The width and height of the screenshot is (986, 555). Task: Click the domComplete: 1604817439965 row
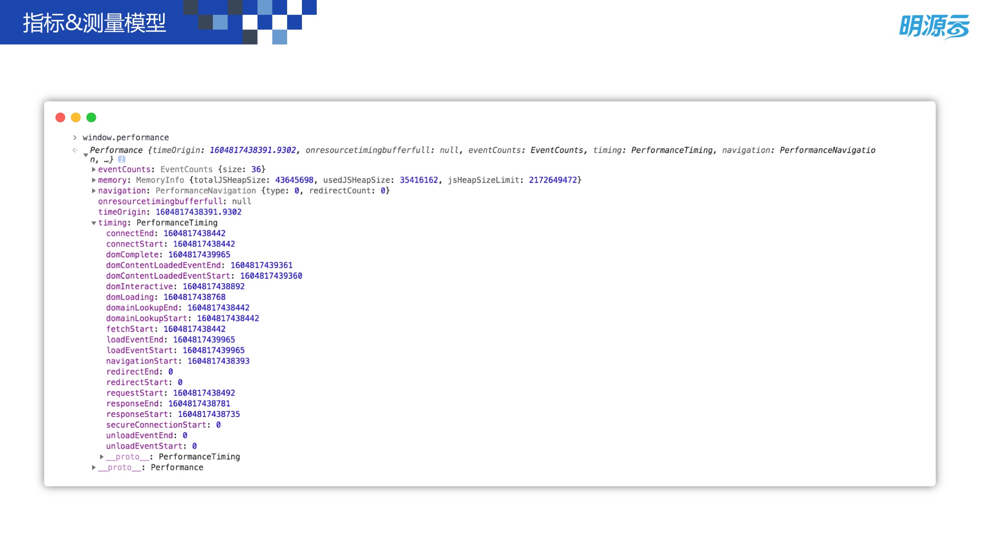click(168, 255)
